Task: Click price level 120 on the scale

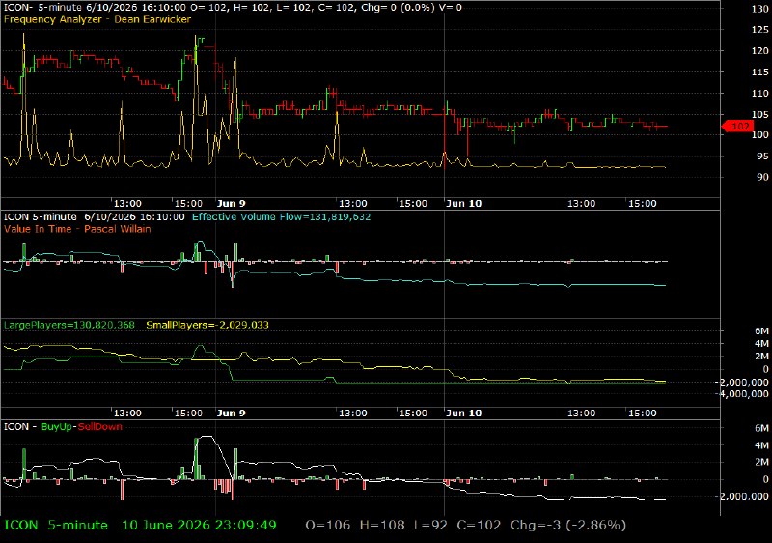Action: [760, 51]
